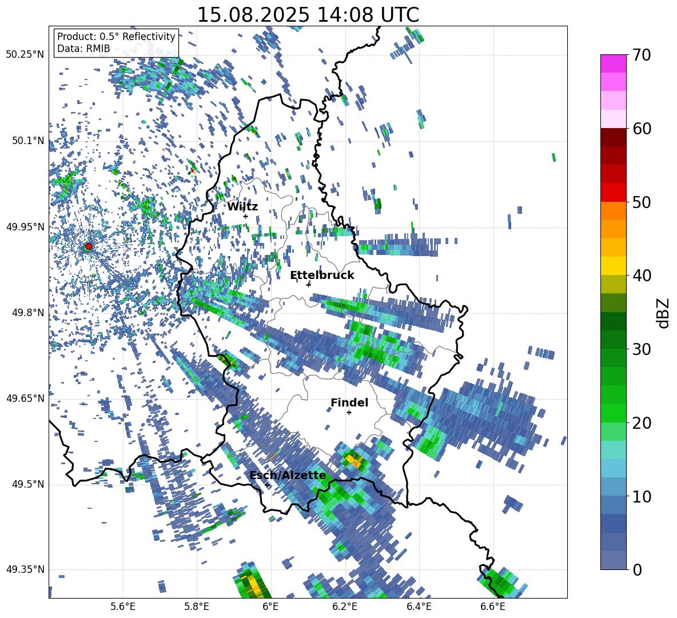The height and width of the screenshot is (618, 677).
Task: Pick the orange colorbar segment below 50
Action: (x=614, y=210)
